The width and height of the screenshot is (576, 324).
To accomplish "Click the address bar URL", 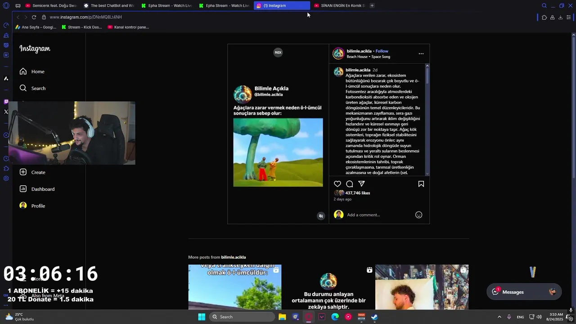I will pos(85,17).
